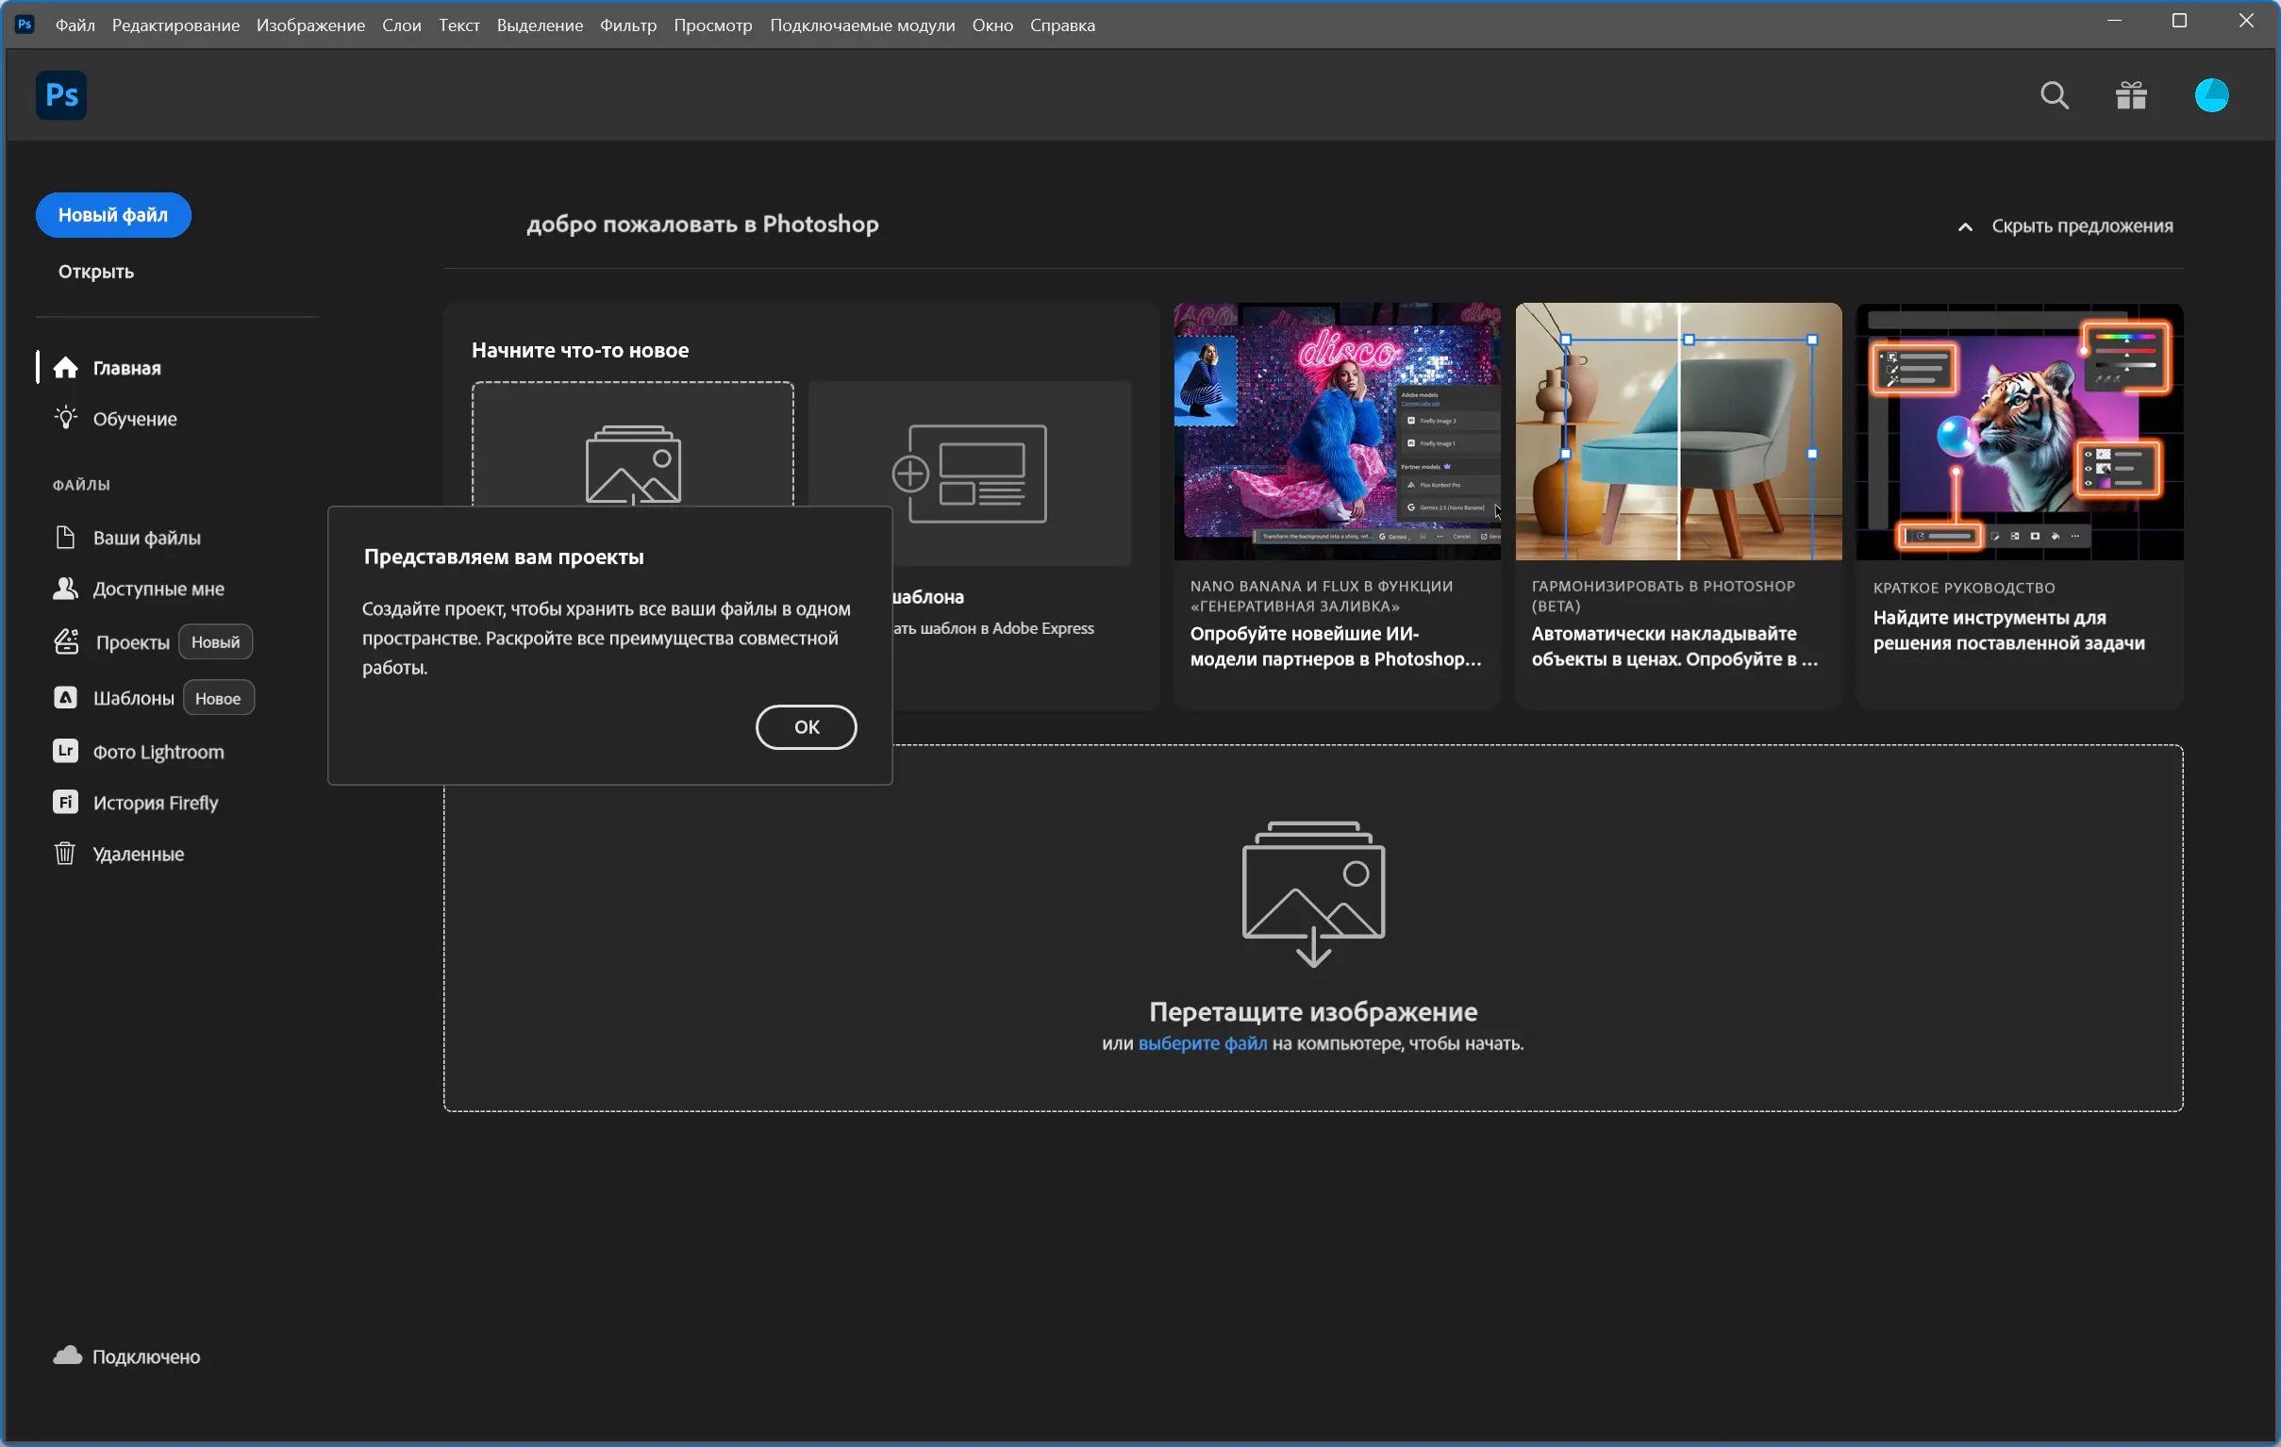
Task: Open the Справка menu
Action: pos(1063,25)
